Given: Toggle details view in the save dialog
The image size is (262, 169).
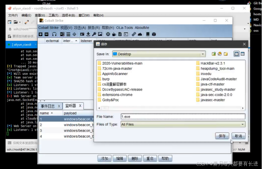Looking at the screenshot, I should [x=243, y=54].
